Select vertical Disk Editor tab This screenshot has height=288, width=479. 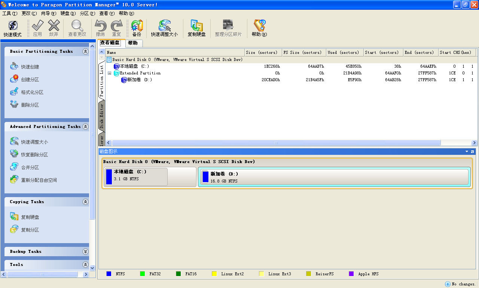click(x=101, y=116)
